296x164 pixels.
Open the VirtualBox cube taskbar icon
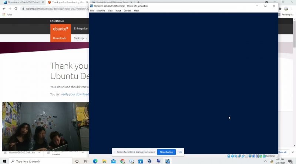click(x=149, y=161)
